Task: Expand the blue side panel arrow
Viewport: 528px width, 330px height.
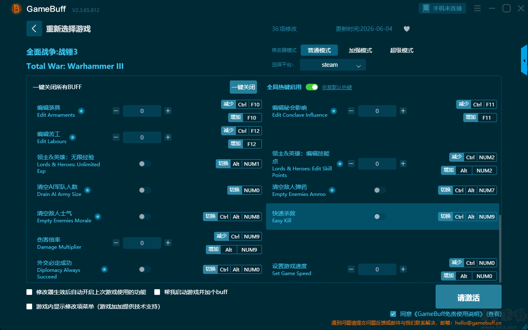Action: pos(524,60)
